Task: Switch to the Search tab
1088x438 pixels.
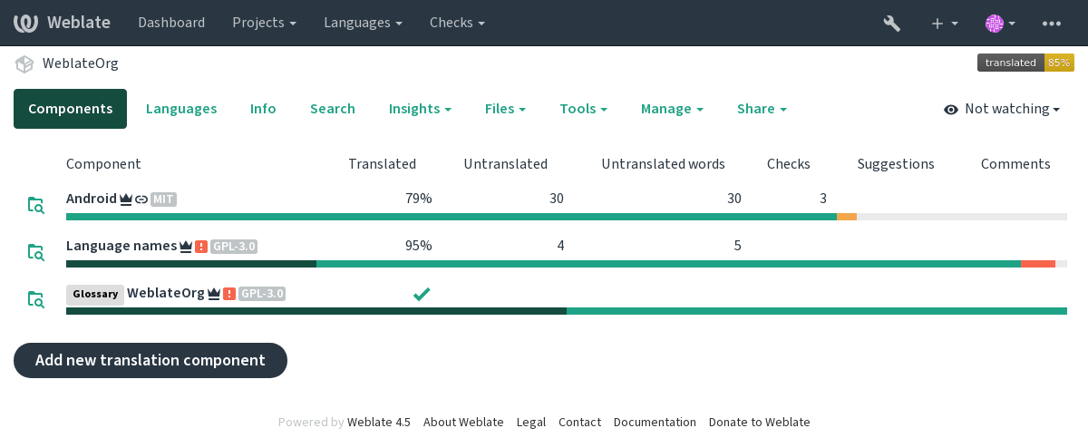Action: coord(333,109)
